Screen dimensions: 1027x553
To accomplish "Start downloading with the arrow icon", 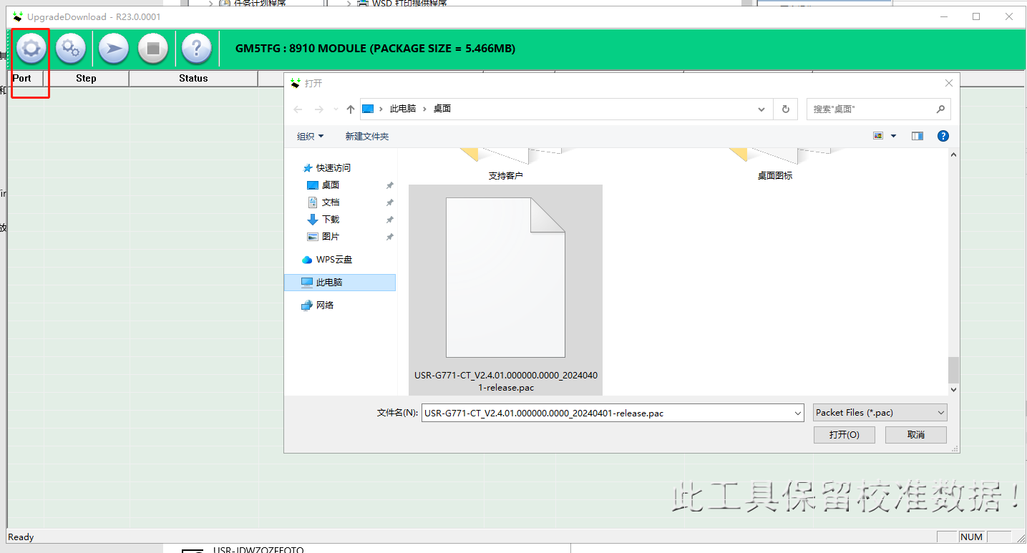I will coord(113,49).
